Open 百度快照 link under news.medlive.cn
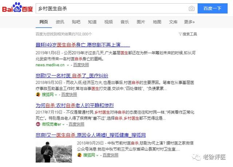Viewport: 233px width, 167px height. (81, 65)
